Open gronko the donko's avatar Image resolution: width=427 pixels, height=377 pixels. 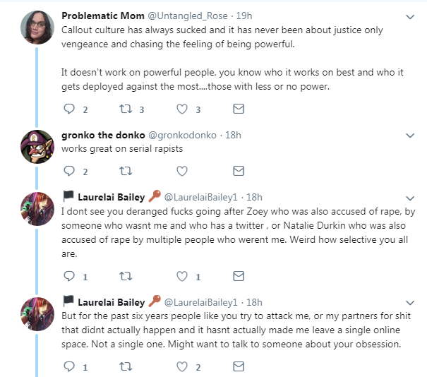point(37,147)
